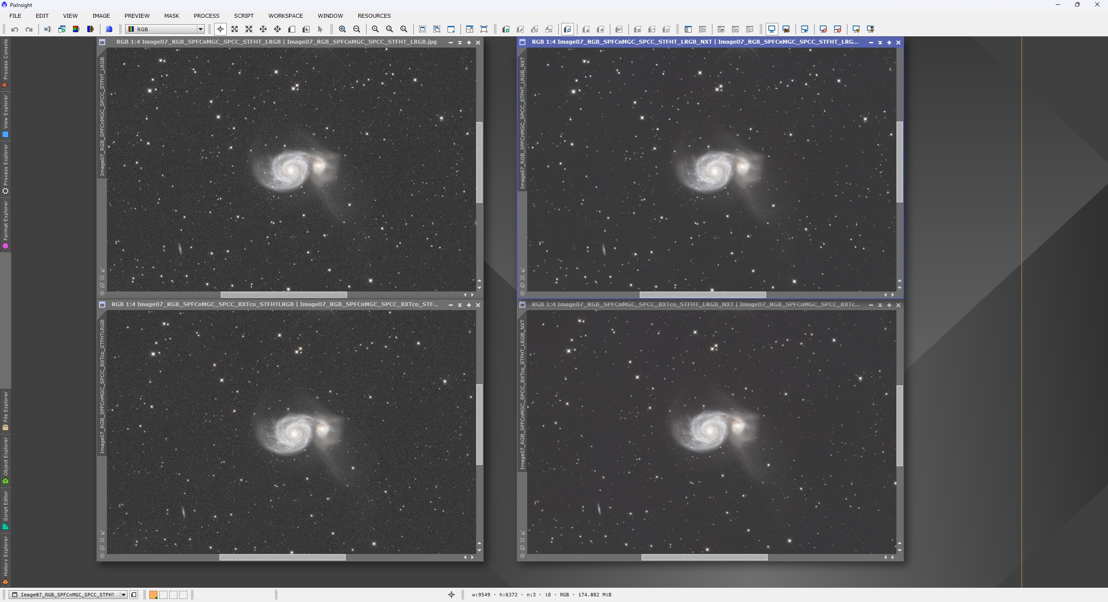Open the SCRIPT menu

point(244,16)
